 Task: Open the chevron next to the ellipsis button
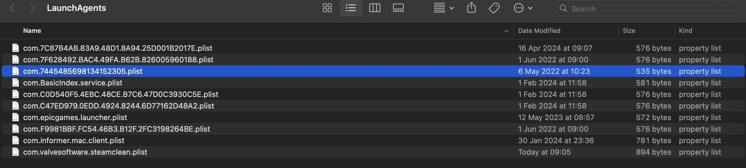click(x=531, y=8)
